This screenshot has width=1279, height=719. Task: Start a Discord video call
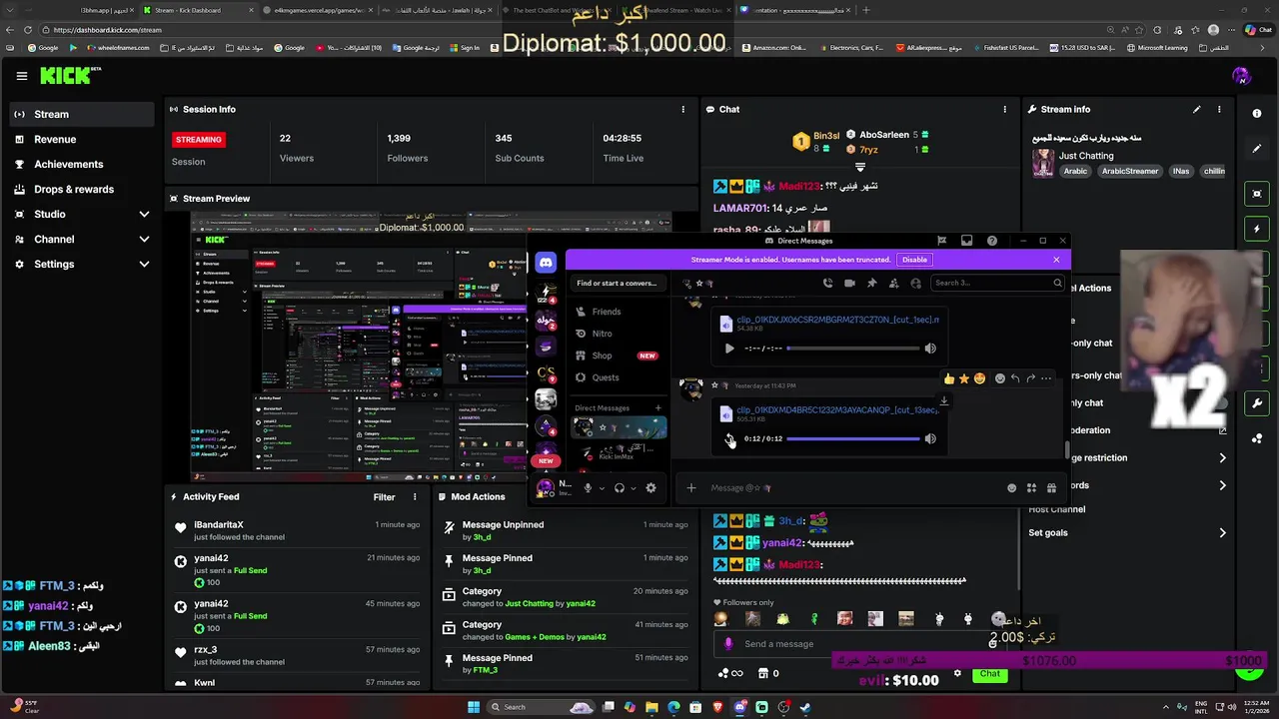coord(849,283)
